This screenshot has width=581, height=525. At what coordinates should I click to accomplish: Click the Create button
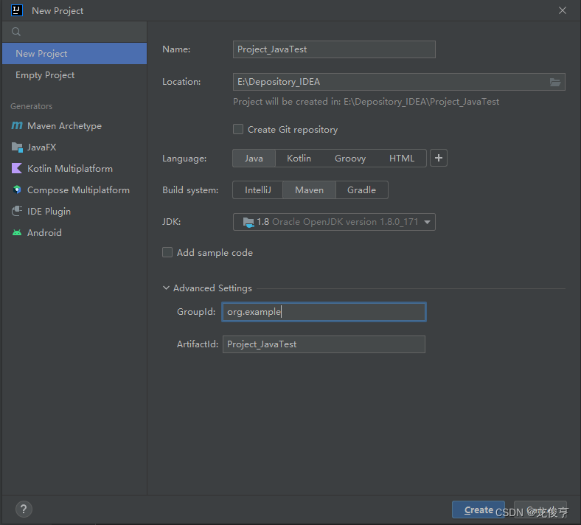478,510
